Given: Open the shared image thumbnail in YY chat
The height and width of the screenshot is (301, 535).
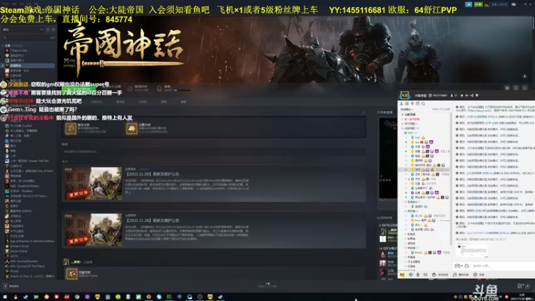Looking at the screenshot, I should click(472, 252).
